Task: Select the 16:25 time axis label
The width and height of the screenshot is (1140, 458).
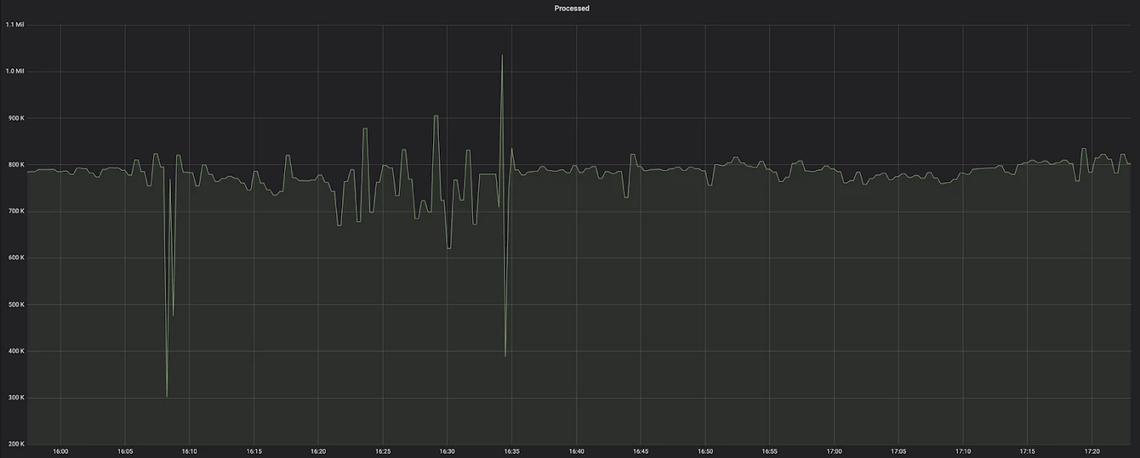Action: [x=383, y=451]
